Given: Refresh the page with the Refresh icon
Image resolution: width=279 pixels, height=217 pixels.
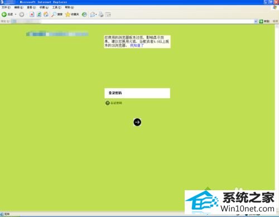Looking at the screenshot, I should tap(39, 15).
